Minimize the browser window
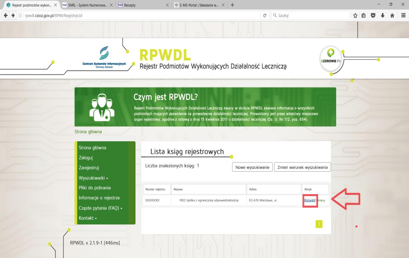 [x=379, y=4]
